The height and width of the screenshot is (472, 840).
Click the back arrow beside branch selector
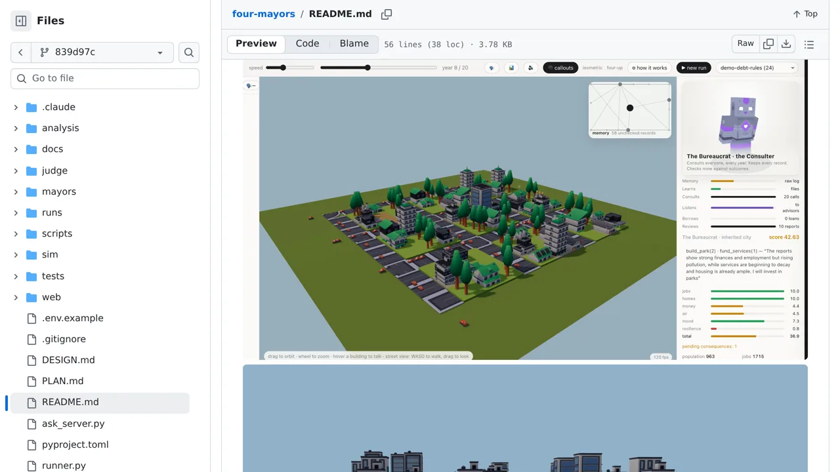(21, 52)
